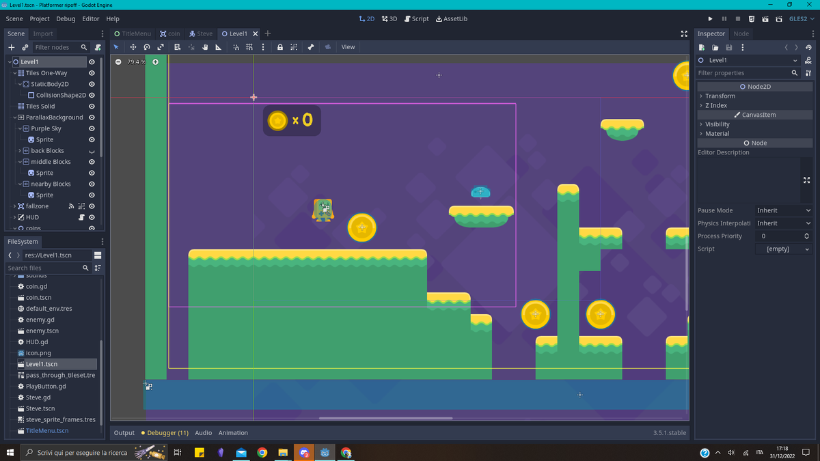The image size is (820, 461).
Task: Choose the Rotate Mode tool
Action: [x=147, y=47]
